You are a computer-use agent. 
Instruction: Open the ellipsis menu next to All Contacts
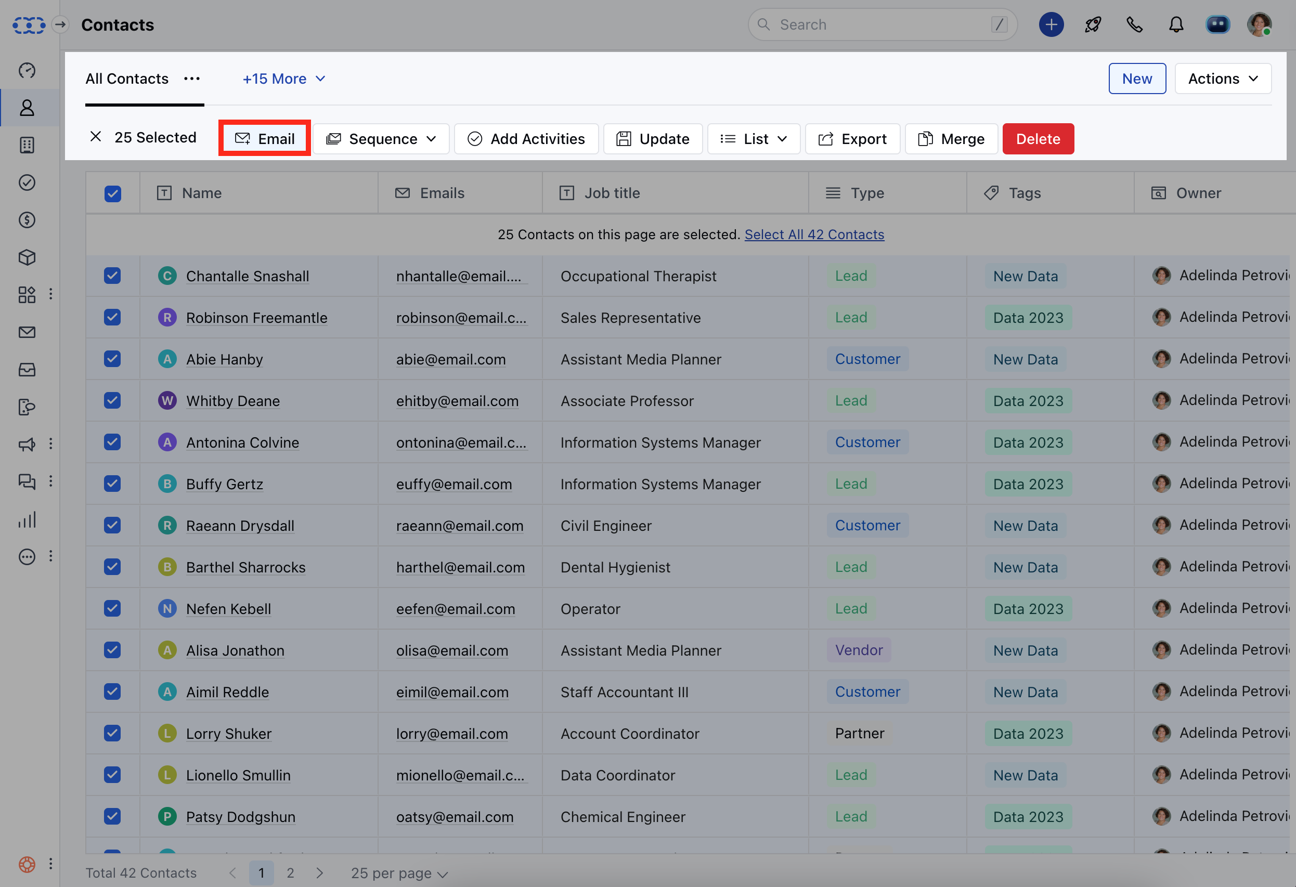[191, 79]
